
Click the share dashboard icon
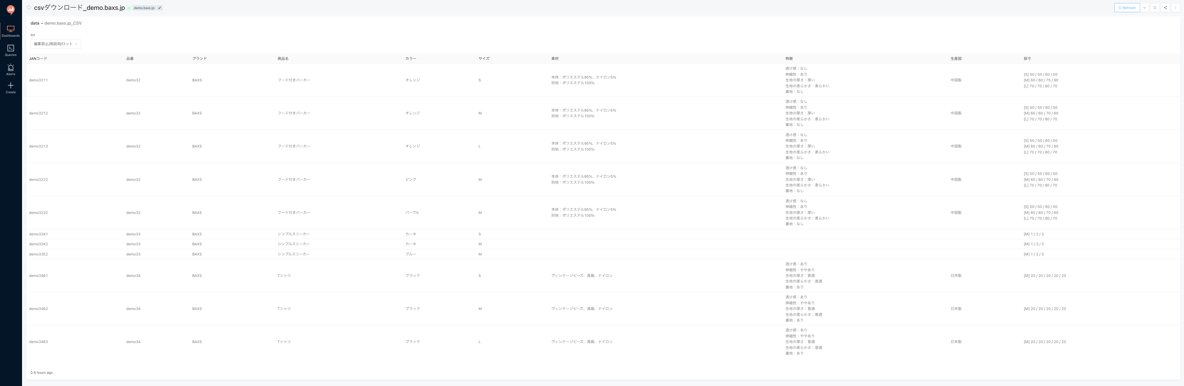click(x=1165, y=8)
